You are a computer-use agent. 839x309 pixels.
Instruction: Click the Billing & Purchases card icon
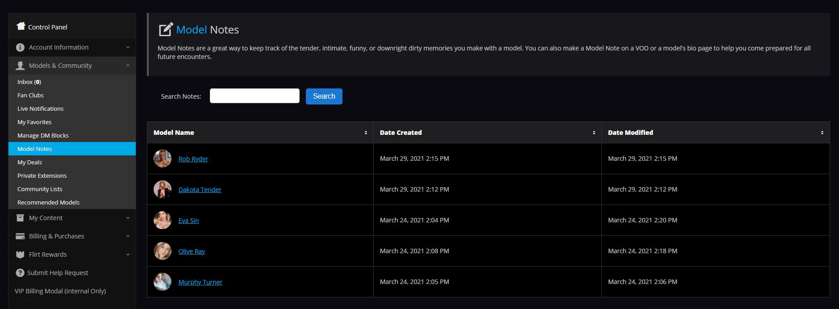(x=20, y=236)
